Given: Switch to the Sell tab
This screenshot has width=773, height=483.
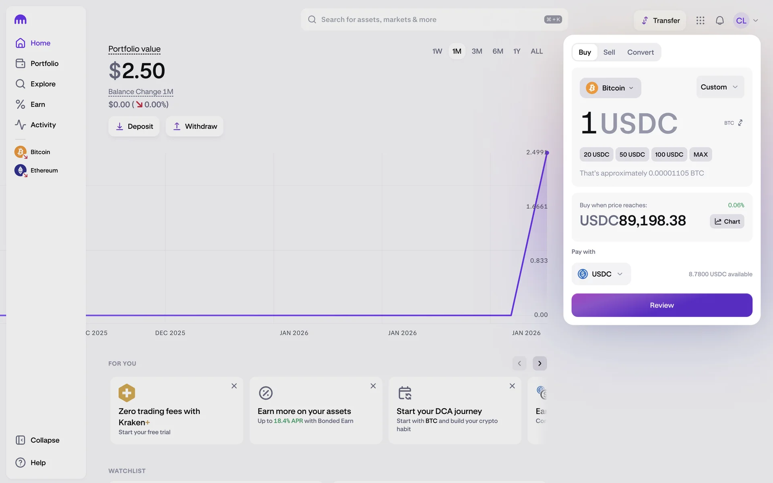Looking at the screenshot, I should [x=609, y=52].
